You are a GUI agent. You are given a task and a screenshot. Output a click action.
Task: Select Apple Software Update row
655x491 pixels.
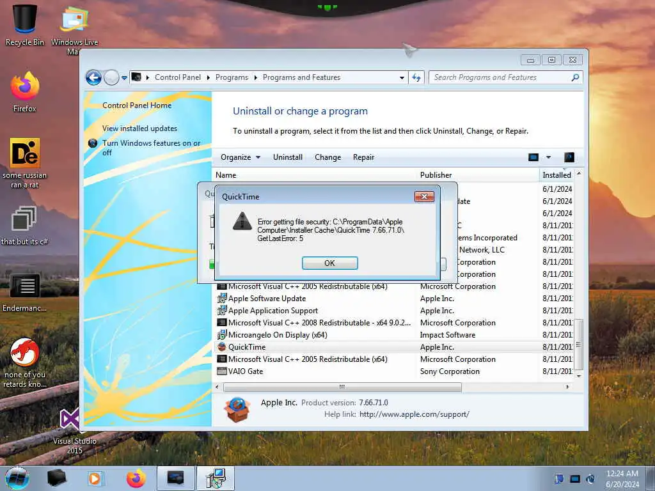pos(393,299)
